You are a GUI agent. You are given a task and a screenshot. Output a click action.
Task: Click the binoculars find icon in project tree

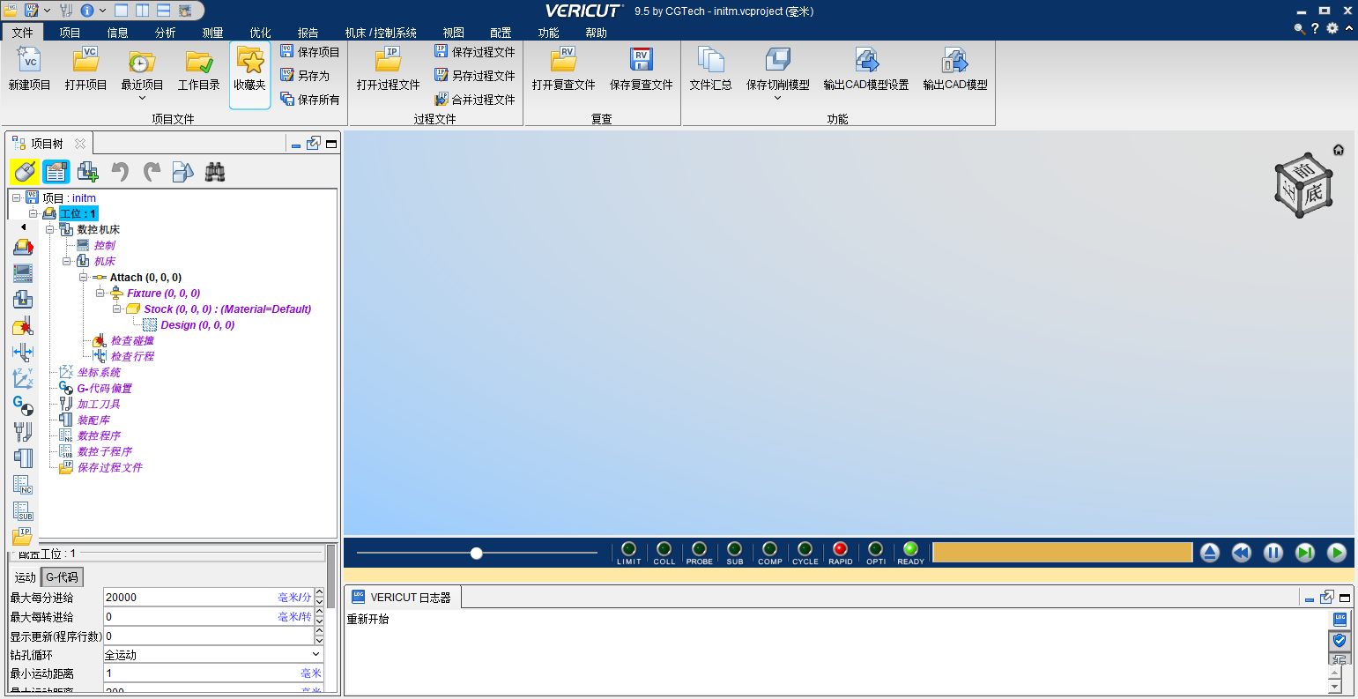click(215, 172)
